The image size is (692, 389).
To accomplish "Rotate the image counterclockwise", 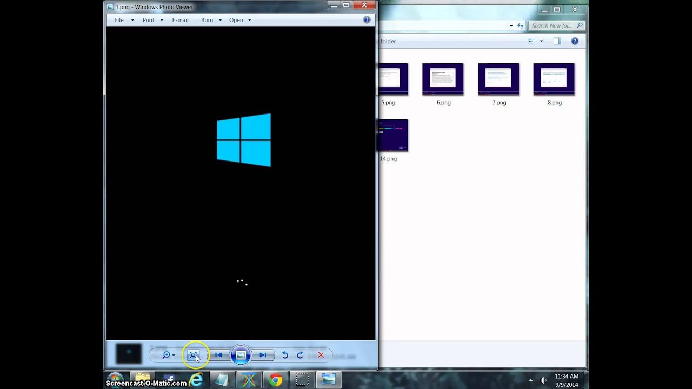I will tap(285, 355).
